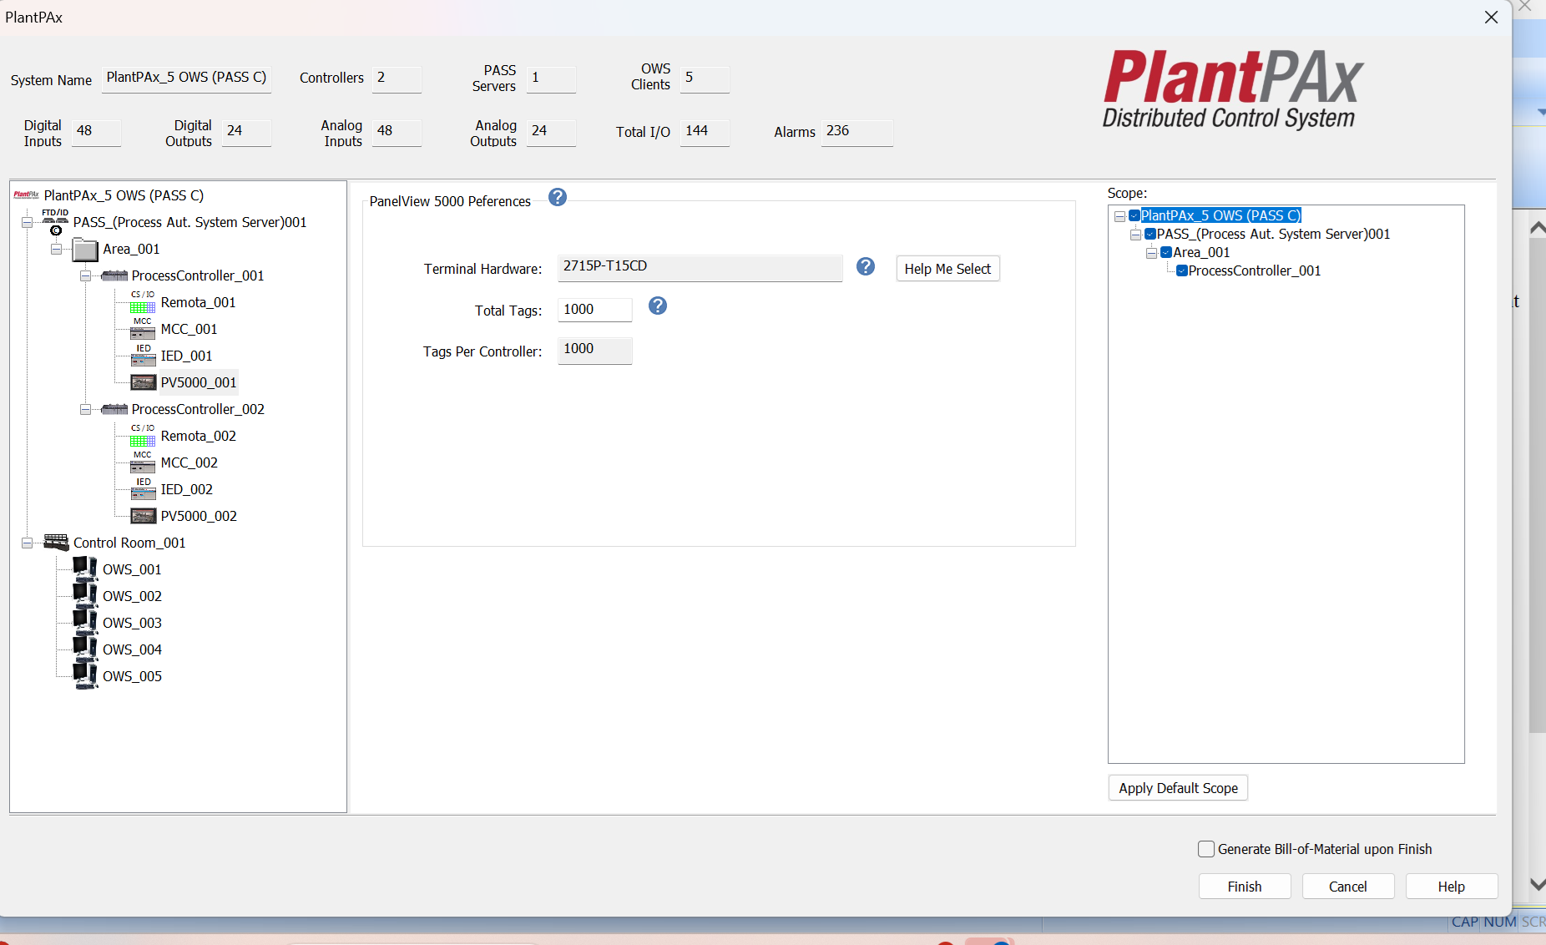Click background window scrollbar up arrow
This screenshot has height=945, width=1546.
pos(1538,227)
